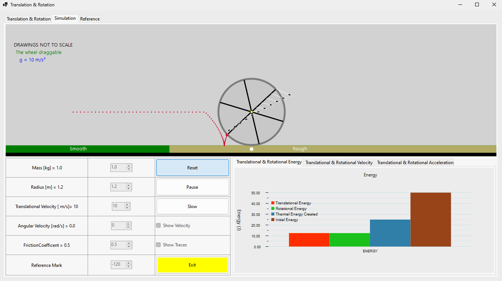
Task: Pause the simulation
Action: [192, 187]
